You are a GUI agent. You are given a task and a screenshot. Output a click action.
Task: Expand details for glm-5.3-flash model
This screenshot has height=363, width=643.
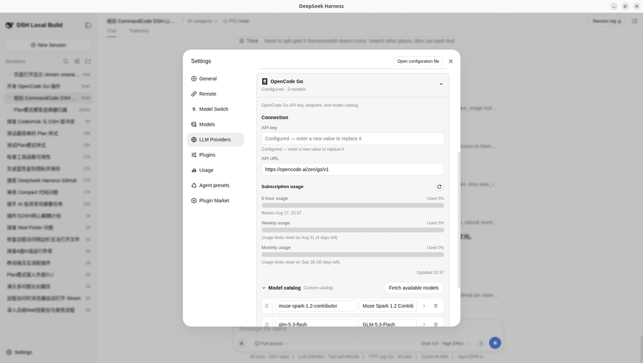tap(424, 324)
